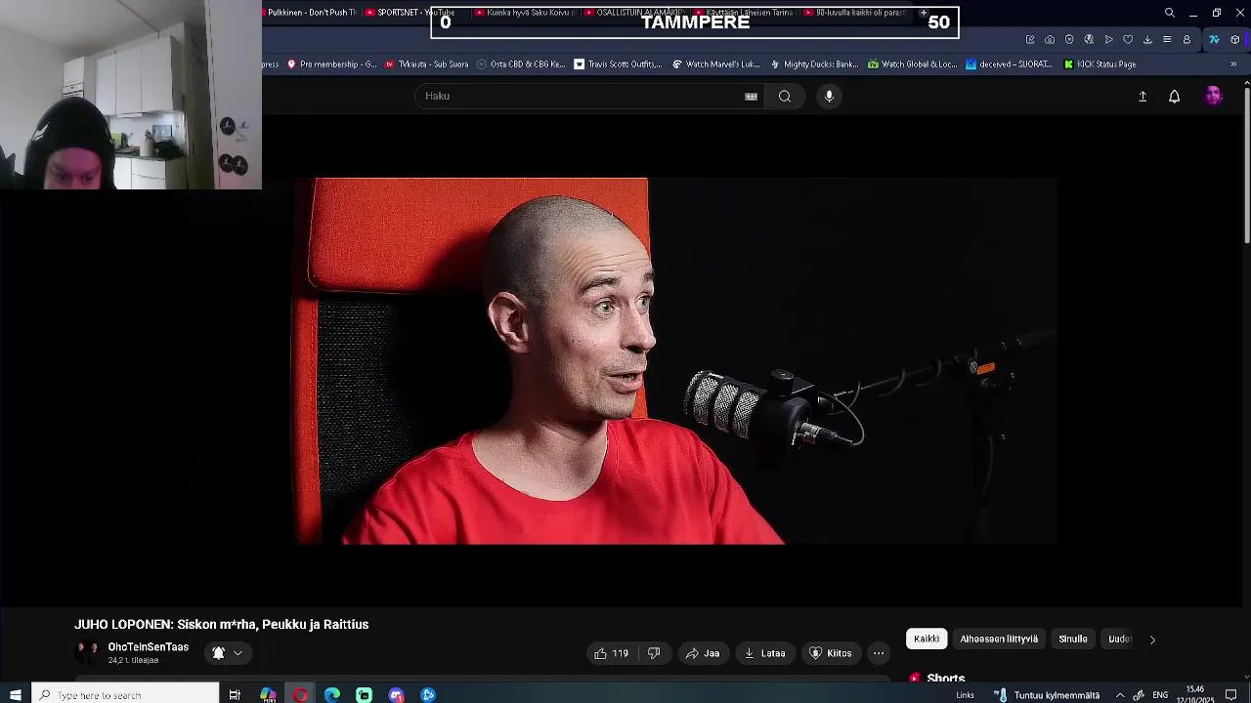Open Mighty Ducks bookmark
1251x703 pixels.
coord(814,64)
